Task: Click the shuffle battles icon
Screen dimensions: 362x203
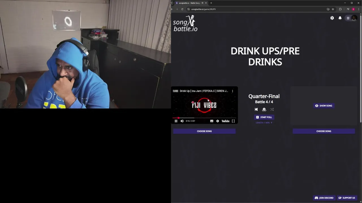Action: pyautogui.click(x=272, y=109)
